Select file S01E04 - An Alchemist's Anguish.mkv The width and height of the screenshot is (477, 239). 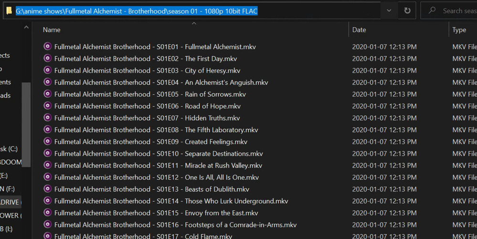(x=161, y=83)
